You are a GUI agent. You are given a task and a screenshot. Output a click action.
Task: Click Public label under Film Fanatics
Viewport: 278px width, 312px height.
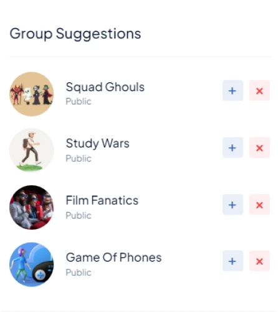79,215
